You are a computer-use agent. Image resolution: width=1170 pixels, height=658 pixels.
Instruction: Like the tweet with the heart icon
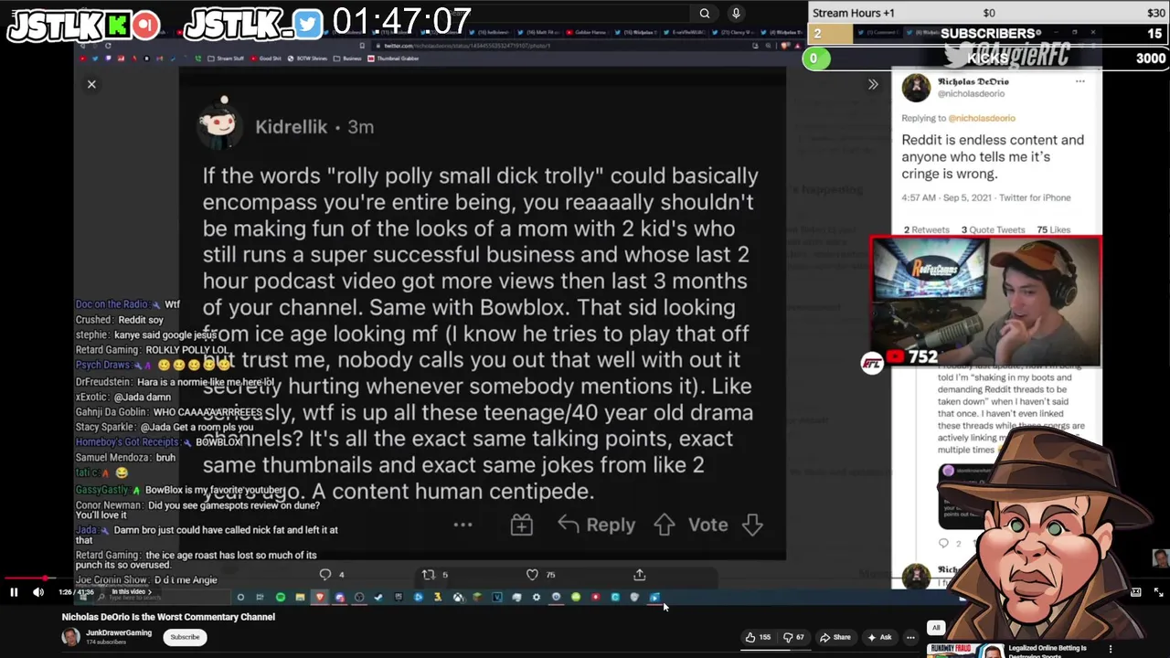[532, 574]
